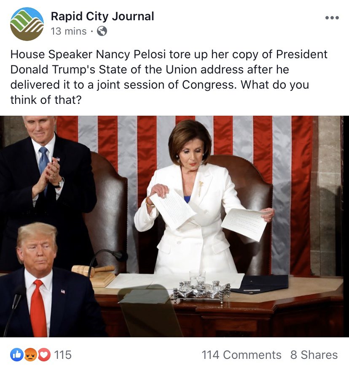The image size is (349, 369).
Task: View the 8 Shares list
Action: point(314,355)
